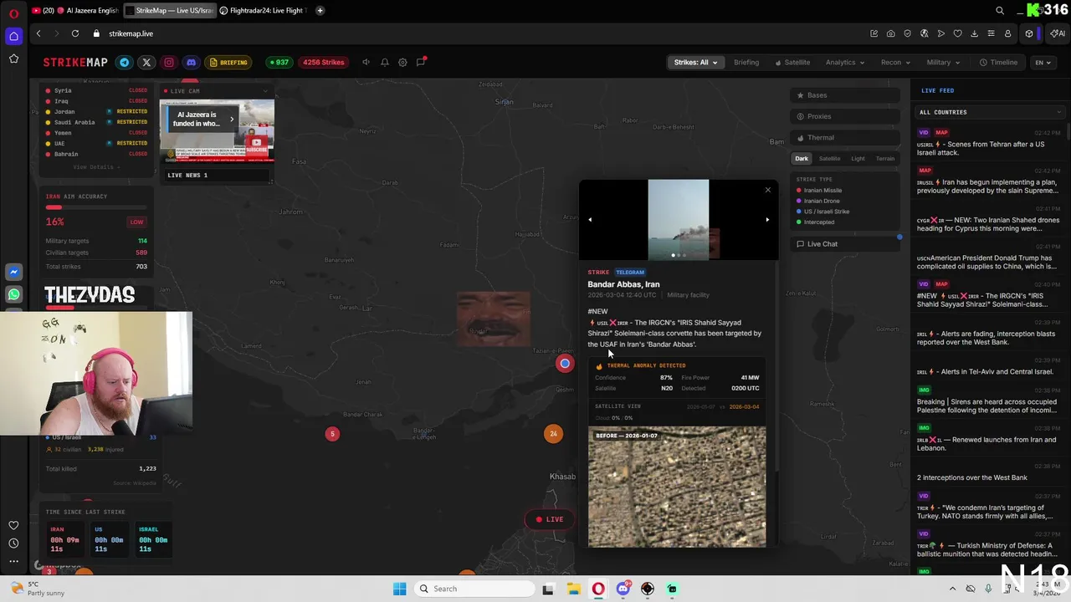The width and height of the screenshot is (1071, 602).
Task: Switch to the Al Jazeera English browser tab
Action: coord(88,10)
